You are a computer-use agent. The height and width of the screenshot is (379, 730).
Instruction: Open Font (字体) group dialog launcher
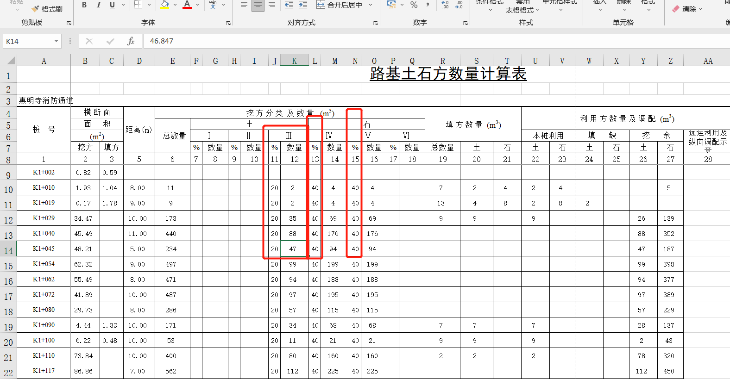point(228,23)
